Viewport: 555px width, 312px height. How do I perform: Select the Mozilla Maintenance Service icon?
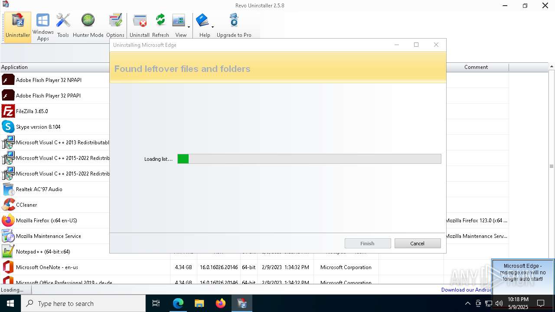coord(8,236)
